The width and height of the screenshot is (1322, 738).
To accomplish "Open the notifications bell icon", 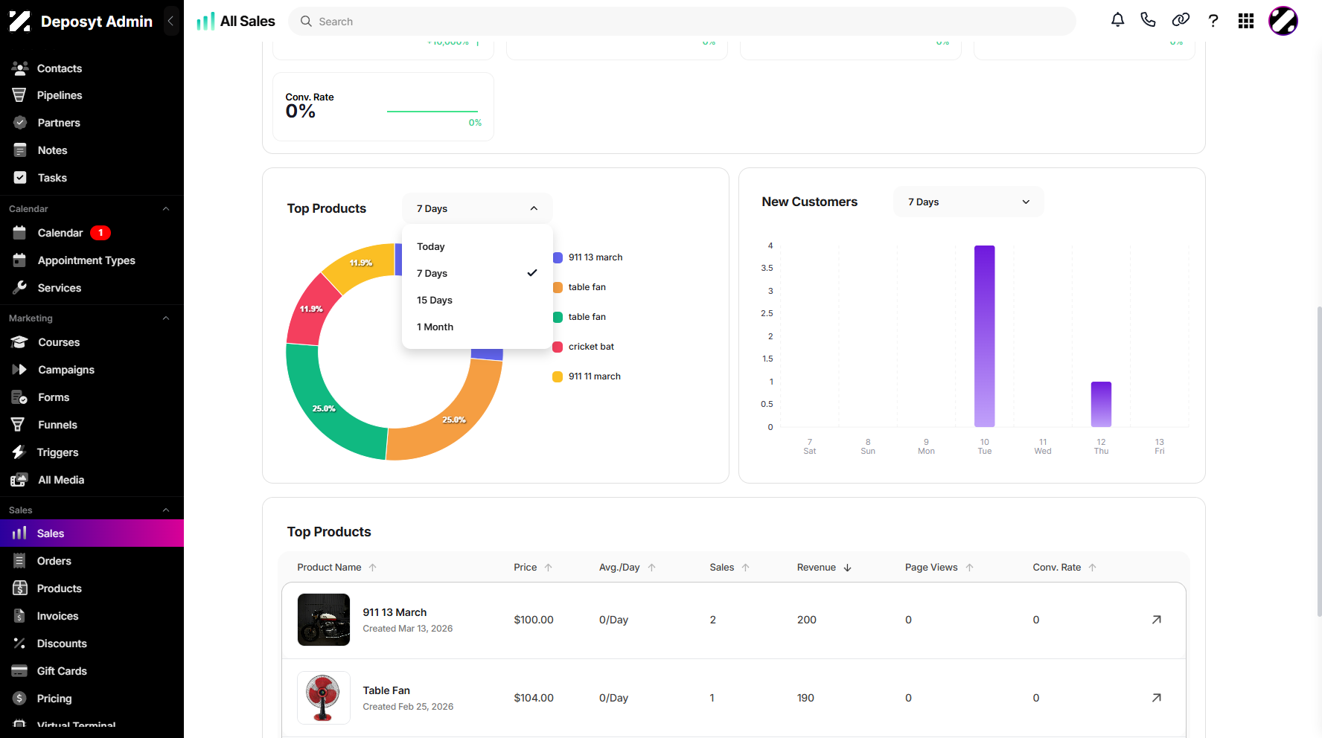I will click(1117, 20).
